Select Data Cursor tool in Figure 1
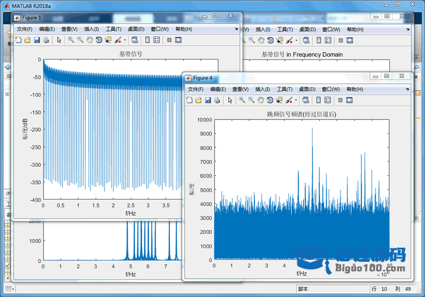Image resolution: width=425 pixels, height=297 pixels. pos(108,40)
